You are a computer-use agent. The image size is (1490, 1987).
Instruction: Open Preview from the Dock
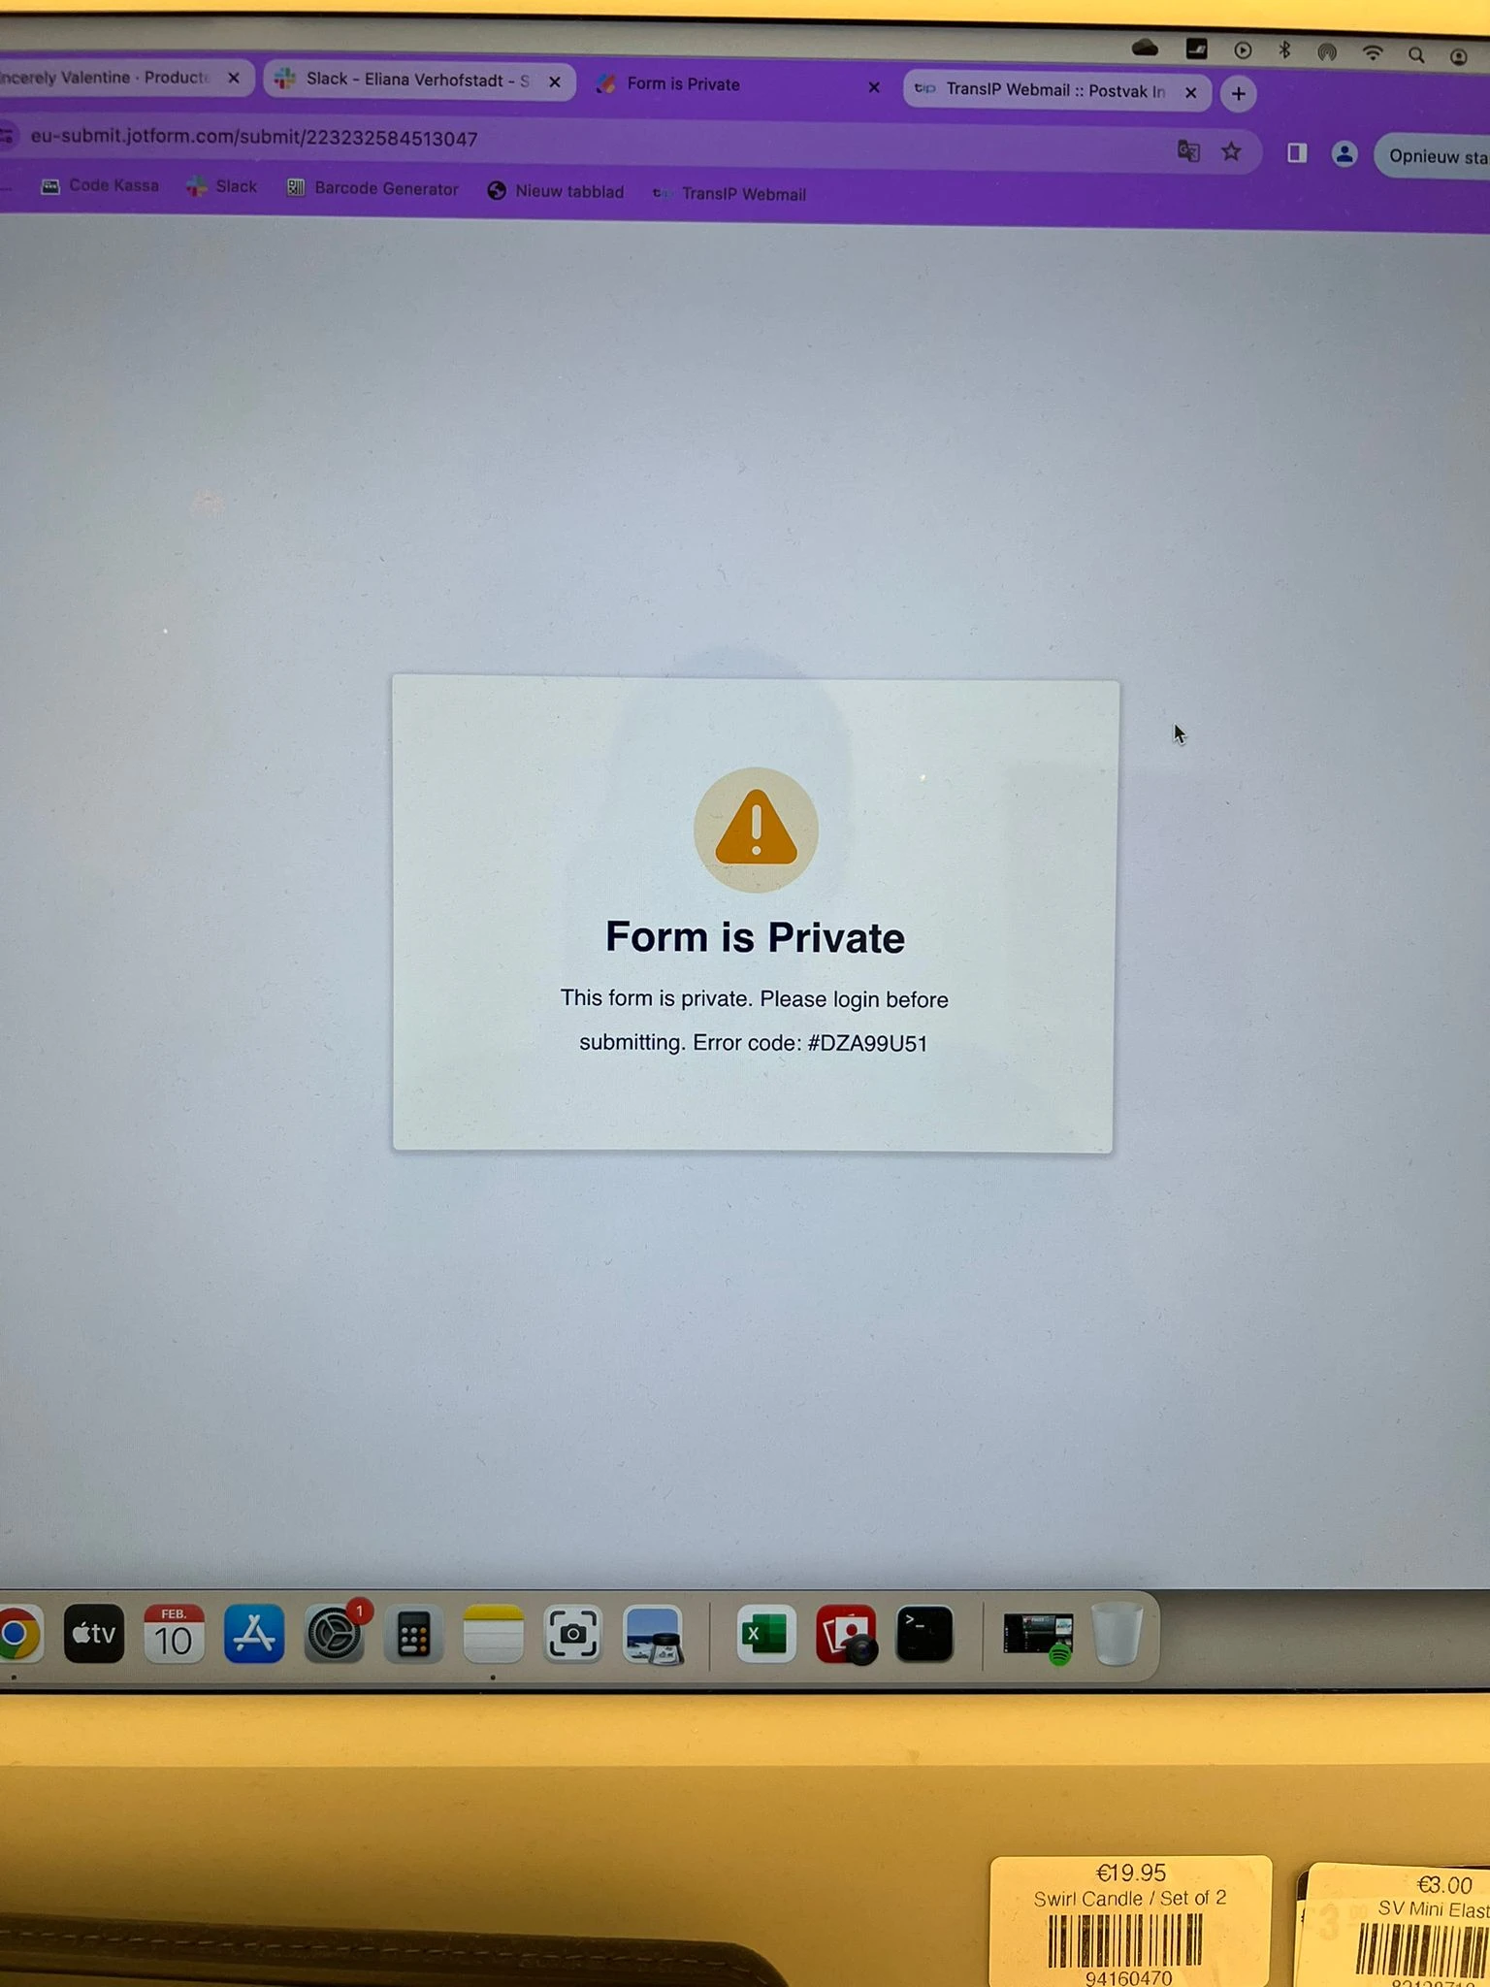pos(654,1636)
